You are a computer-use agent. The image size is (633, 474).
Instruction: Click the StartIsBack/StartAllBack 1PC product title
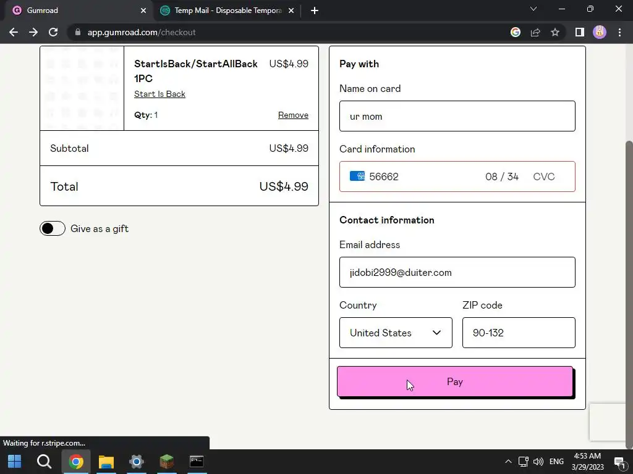[195, 71]
